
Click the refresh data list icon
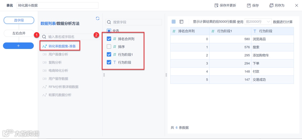98,18
